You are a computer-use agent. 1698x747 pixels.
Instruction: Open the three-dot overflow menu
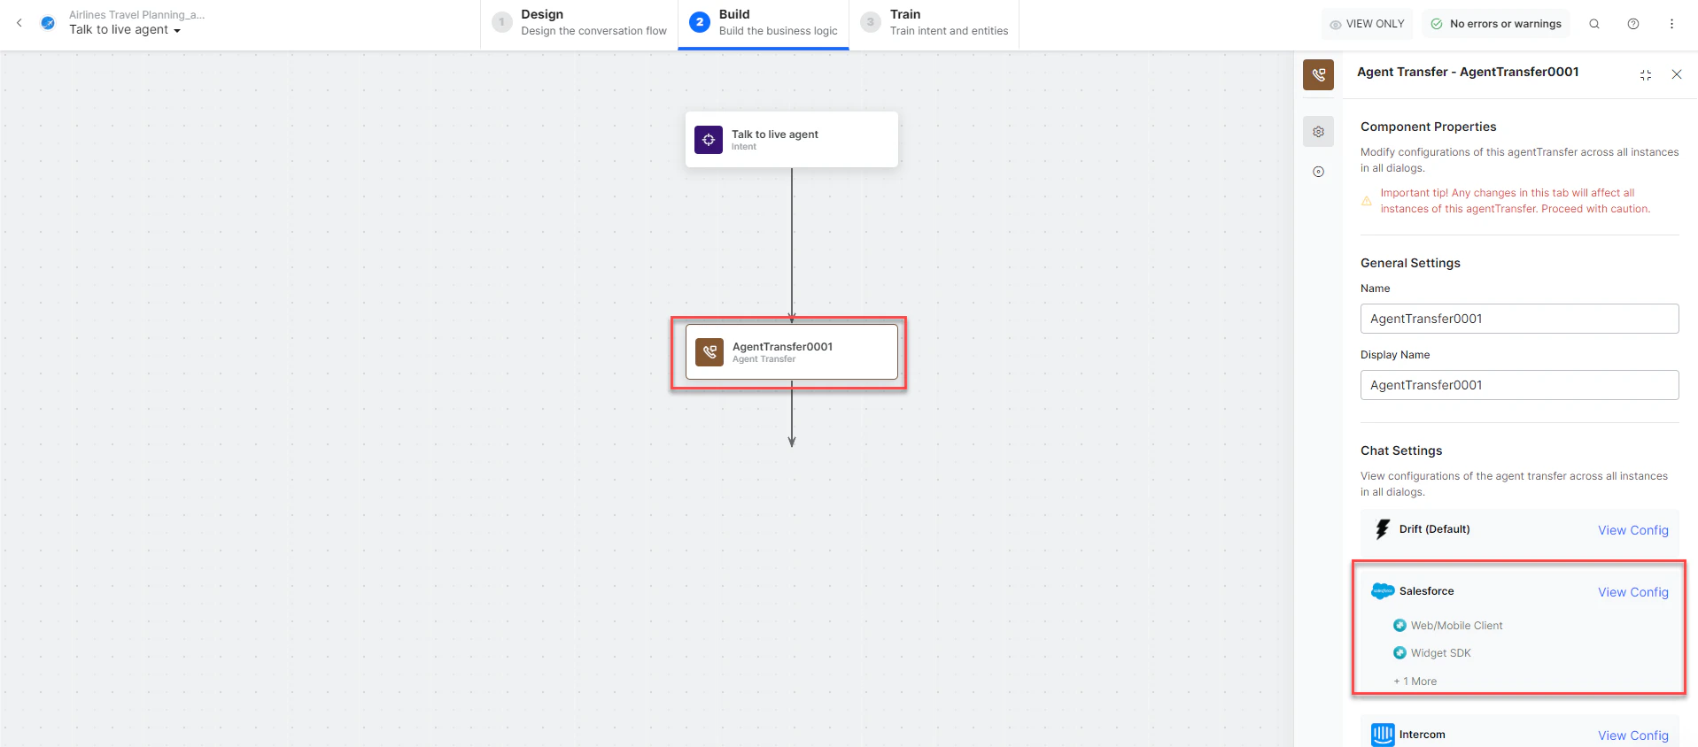(x=1672, y=24)
